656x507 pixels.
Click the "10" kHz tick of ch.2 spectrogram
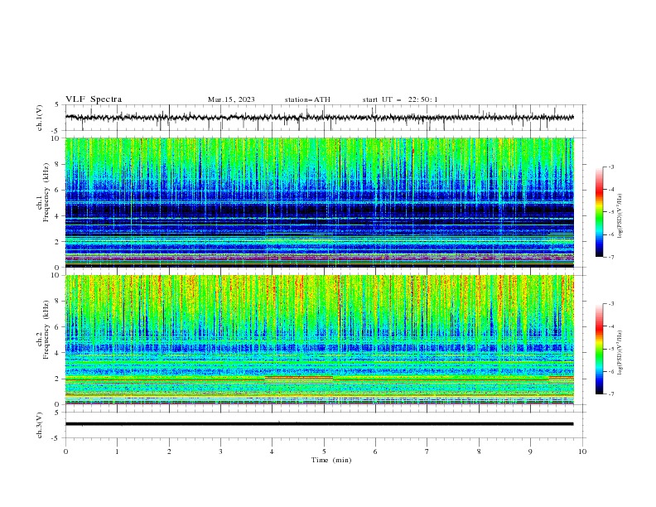tap(56, 275)
